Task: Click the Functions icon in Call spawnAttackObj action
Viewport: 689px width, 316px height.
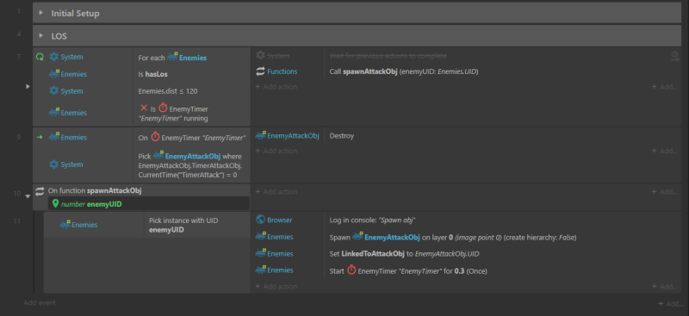Action: point(260,71)
